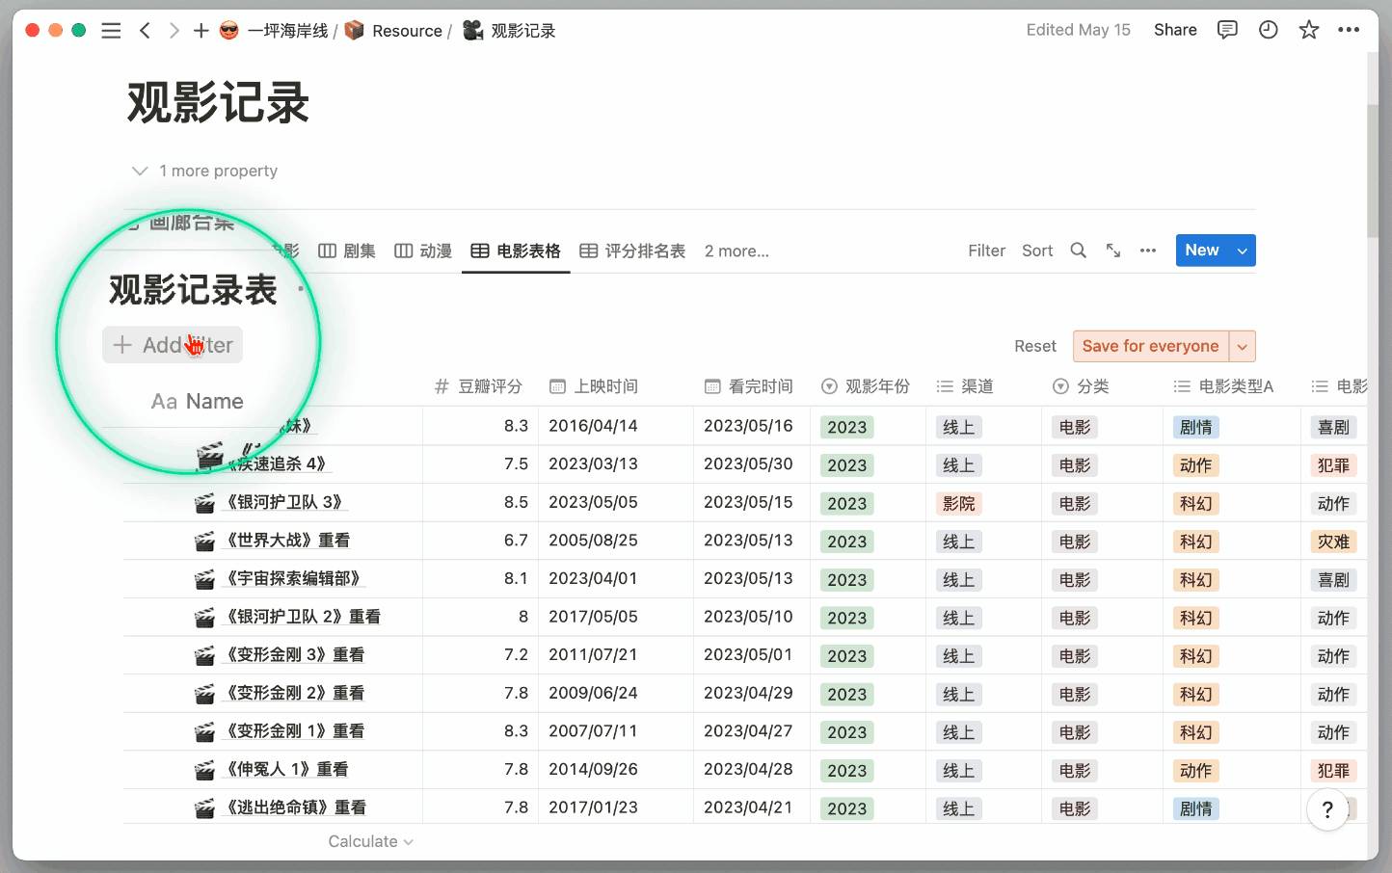This screenshot has width=1392, height=873.
Task: Switch to the 剧集 view tab
Action: coord(347,251)
